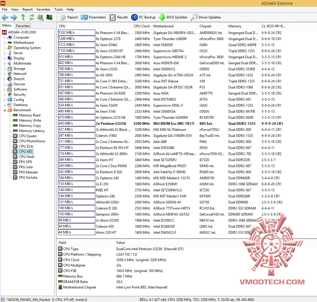The height and width of the screenshot is (302, 317).
Task: Sort by the Memory column header
Action: point(243,26)
